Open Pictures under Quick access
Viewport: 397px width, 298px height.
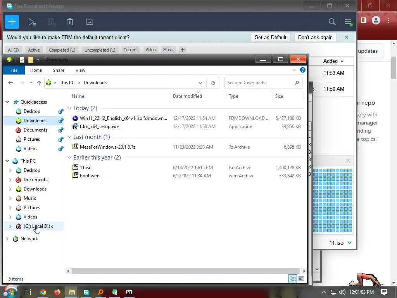[x=31, y=139]
